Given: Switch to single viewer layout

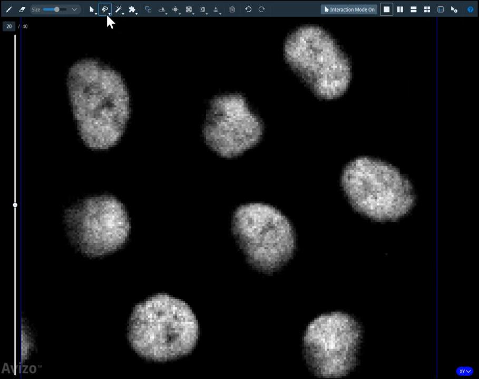Looking at the screenshot, I should pyautogui.click(x=386, y=9).
